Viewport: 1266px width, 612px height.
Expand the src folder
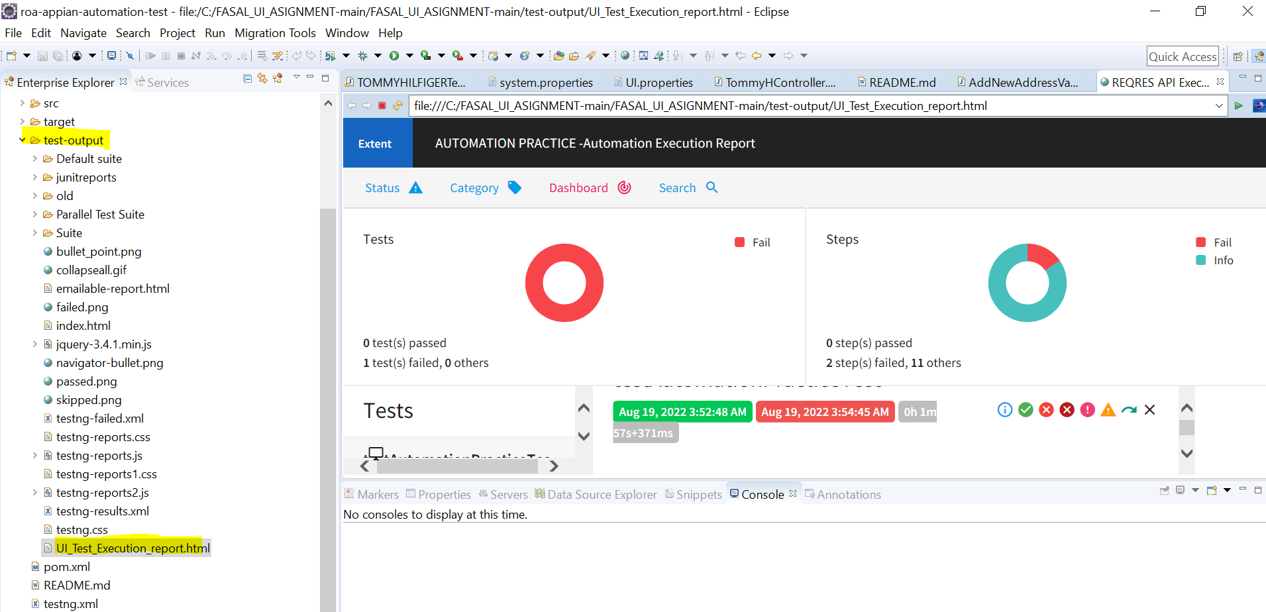tap(23, 103)
